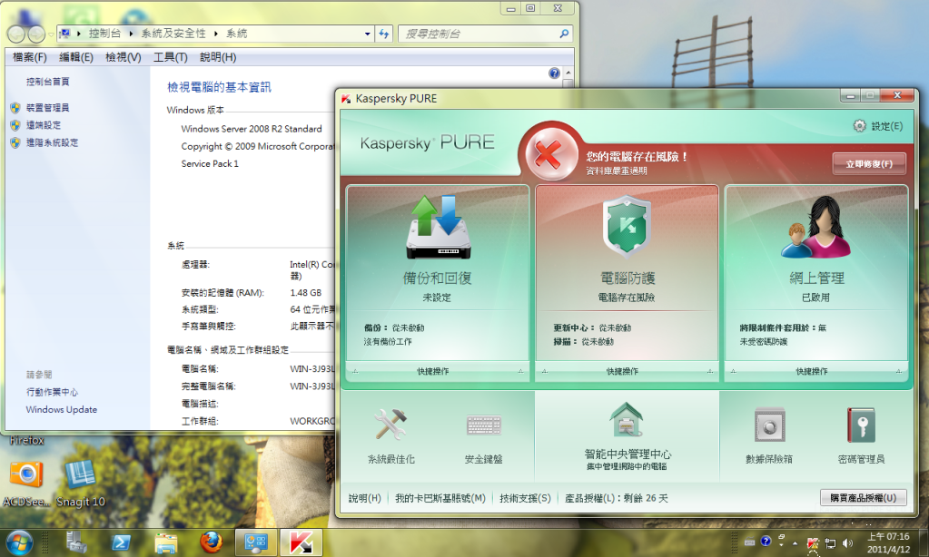Click the taskbar clock showing 07:16
Image resolution: width=929 pixels, height=557 pixels.
tap(888, 542)
